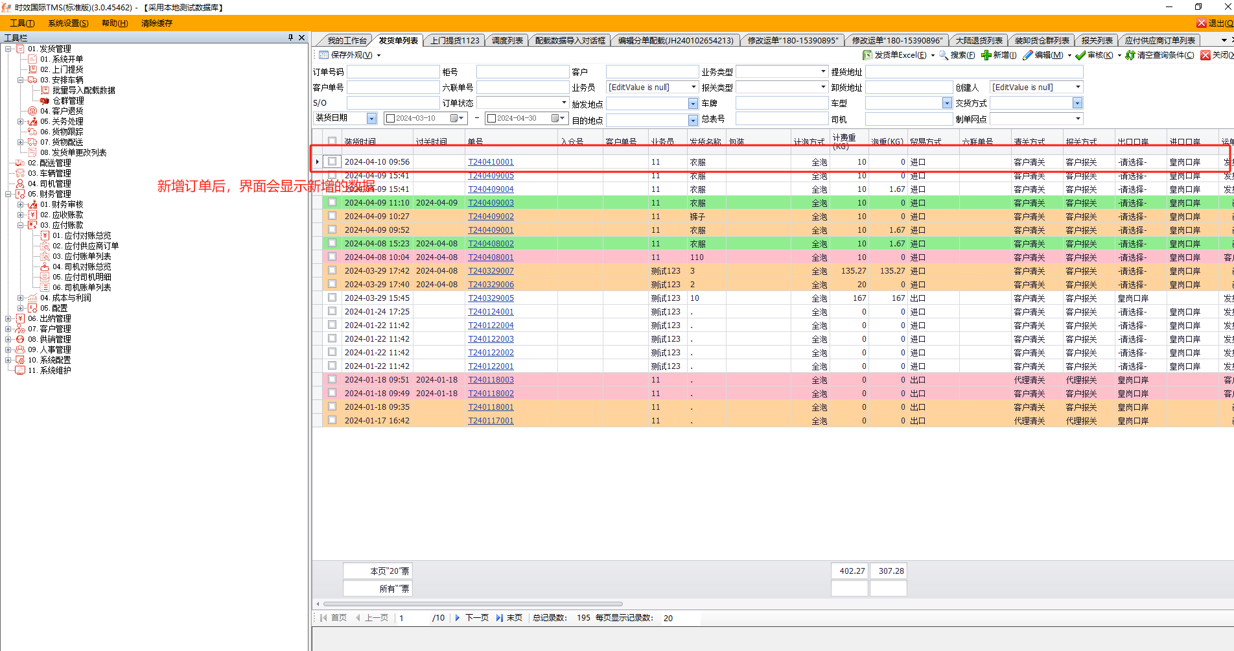Export via 发货单Excel icon
This screenshot has height=651, width=1234.
[867, 55]
